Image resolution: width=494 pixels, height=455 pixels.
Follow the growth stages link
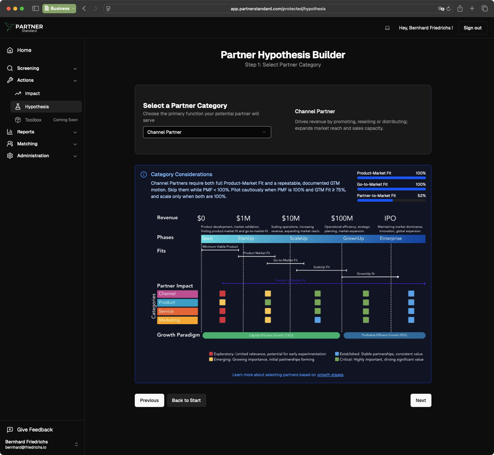330,375
